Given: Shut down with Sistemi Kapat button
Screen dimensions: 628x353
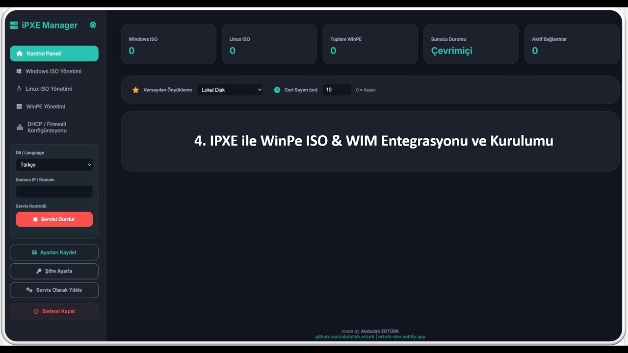Looking at the screenshot, I should [x=54, y=311].
